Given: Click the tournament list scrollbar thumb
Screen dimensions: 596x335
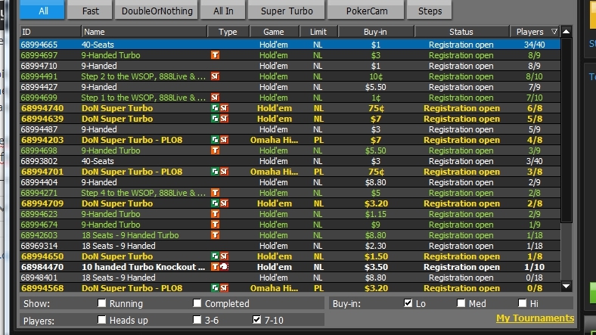Looking at the screenshot, I should (567, 130).
